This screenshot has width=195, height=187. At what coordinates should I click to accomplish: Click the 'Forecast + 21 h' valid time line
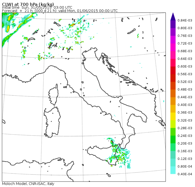tap(60, 11)
